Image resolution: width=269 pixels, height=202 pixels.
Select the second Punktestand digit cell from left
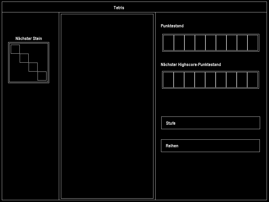(x=179, y=43)
